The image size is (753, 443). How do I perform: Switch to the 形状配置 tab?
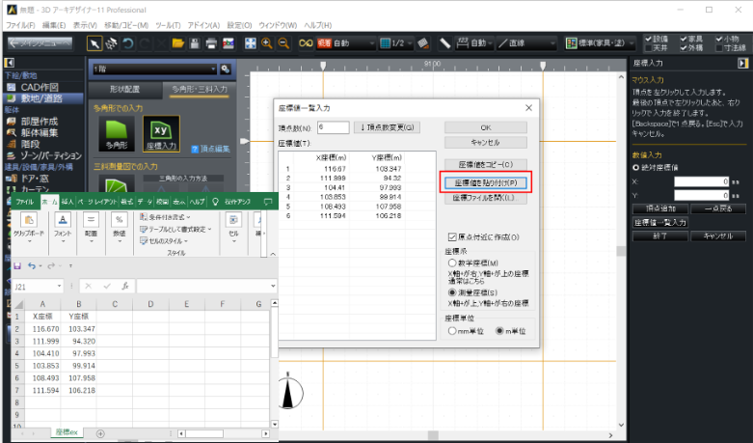click(123, 88)
